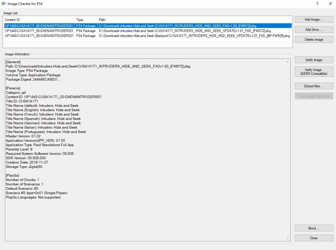336x250 pixels.
Task: Click the Category: gd line
Action: [16, 93]
